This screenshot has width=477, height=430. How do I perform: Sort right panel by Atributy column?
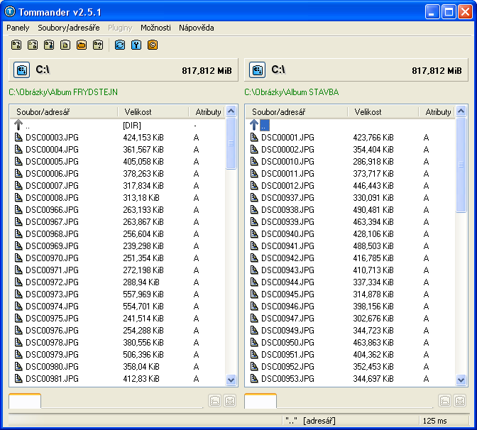coord(438,111)
